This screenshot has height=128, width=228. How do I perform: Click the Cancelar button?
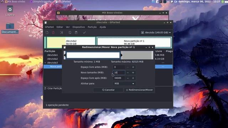click(108, 90)
